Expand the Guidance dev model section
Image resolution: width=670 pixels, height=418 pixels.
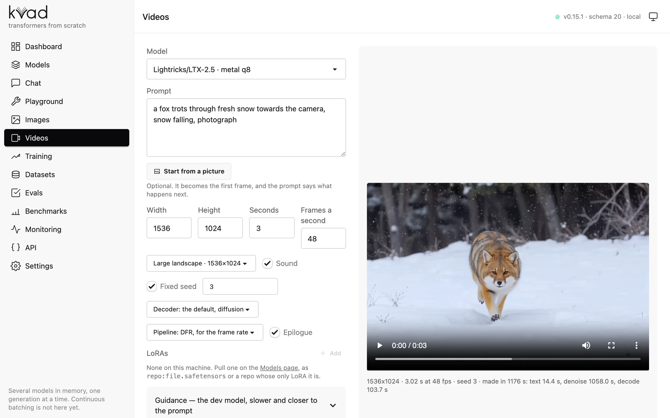246,405
